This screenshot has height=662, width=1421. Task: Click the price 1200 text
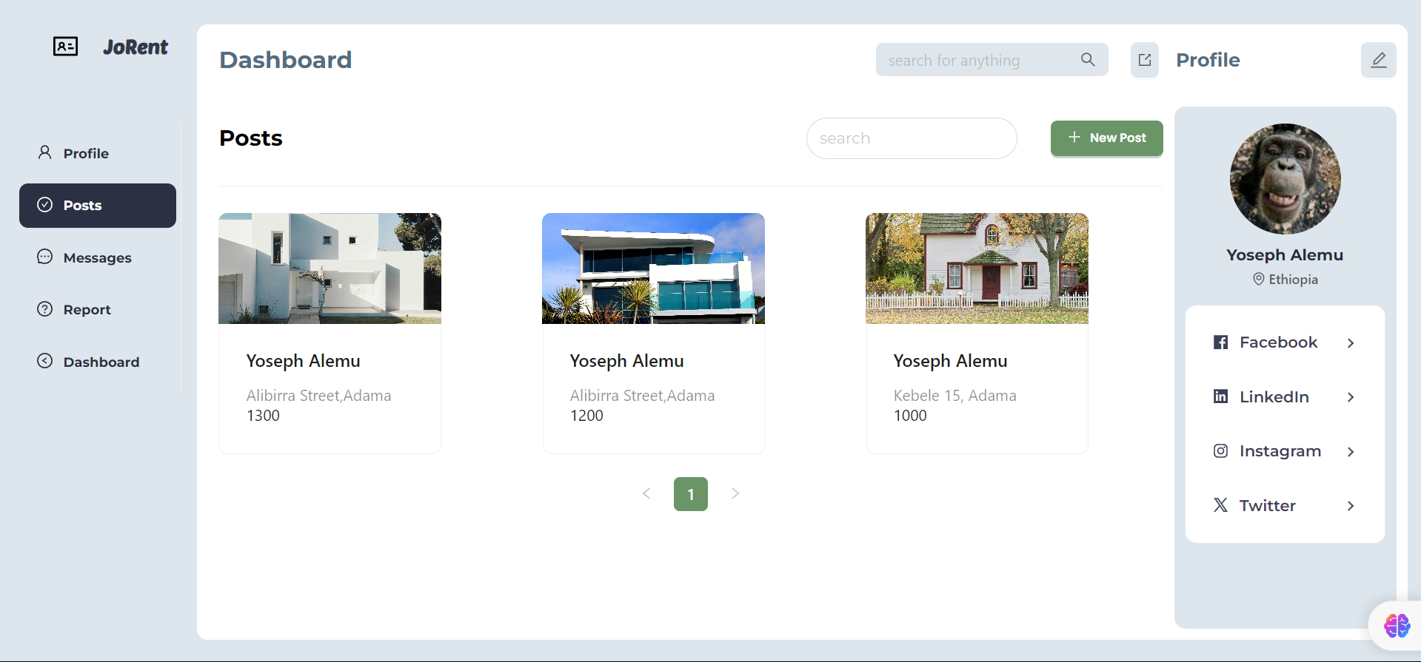click(586, 416)
